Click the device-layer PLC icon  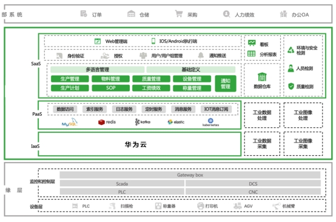click(x=75, y=206)
